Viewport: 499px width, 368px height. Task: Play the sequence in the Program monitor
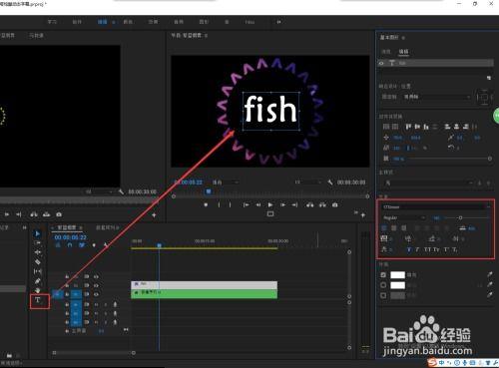pyautogui.click(x=270, y=204)
